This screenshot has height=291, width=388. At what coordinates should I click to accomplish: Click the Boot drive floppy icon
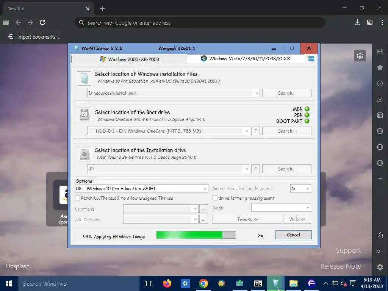(x=84, y=115)
